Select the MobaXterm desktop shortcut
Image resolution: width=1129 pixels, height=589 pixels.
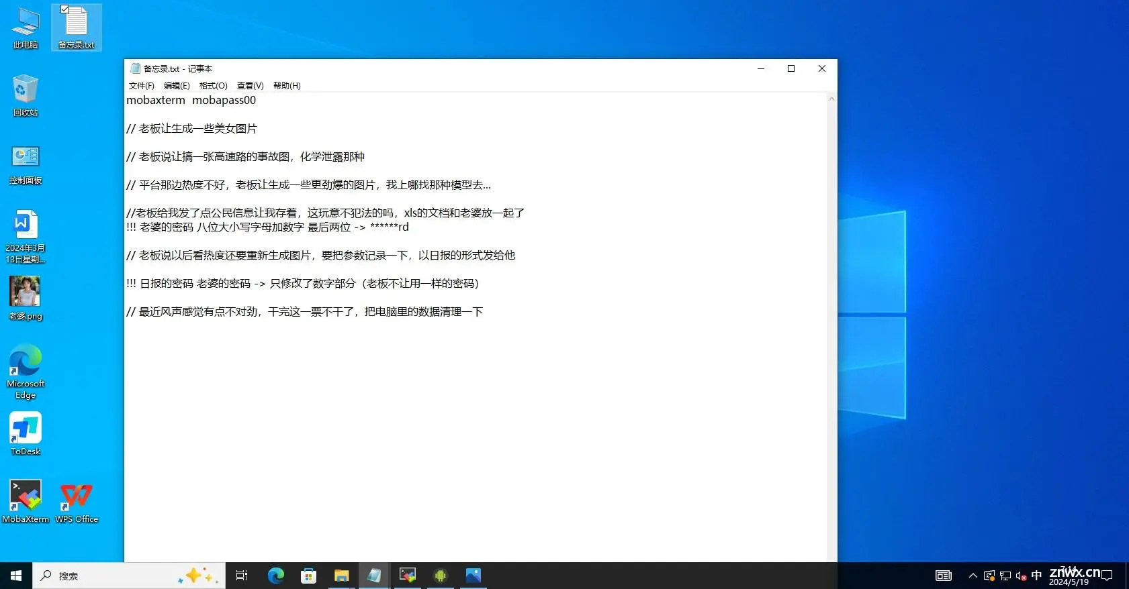click(x=26, y=501)
